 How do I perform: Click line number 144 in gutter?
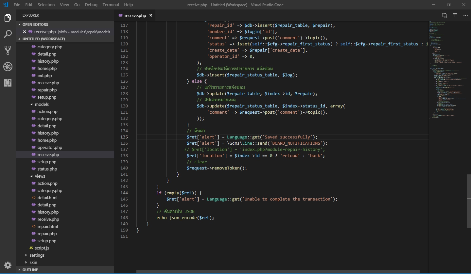pos(124,193)
